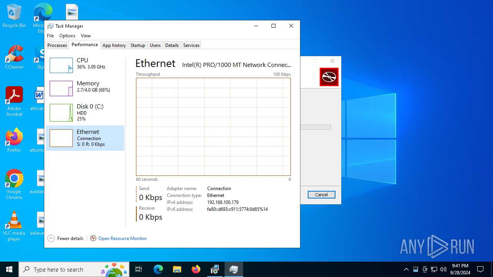Image resolution: width=493 pixels, height=277 pixels.
Task: Select the CPU performance graph thumbnail
Action: [x=61, y=65]
